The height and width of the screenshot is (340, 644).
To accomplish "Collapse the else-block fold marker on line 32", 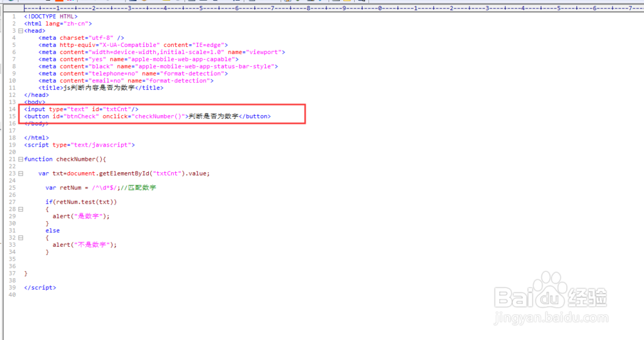I will [21, 238].
